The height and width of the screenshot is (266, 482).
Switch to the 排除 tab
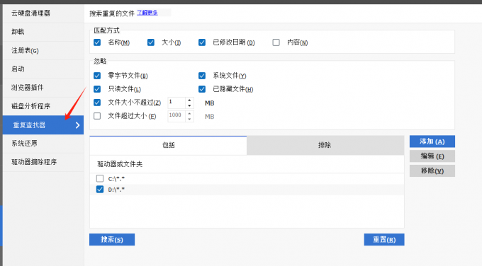pyautogui.click(x=325, y=145)
